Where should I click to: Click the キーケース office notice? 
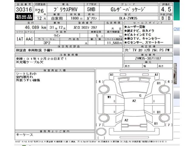24,135
